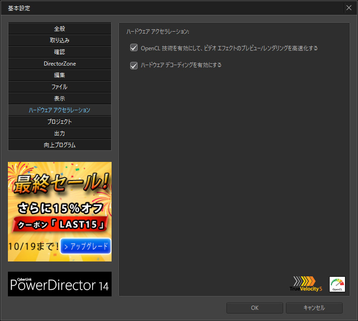Image resolution: width=358 pixels, height=321 pixels.
Task: Click the OK button
Action: tap(255, 308)
